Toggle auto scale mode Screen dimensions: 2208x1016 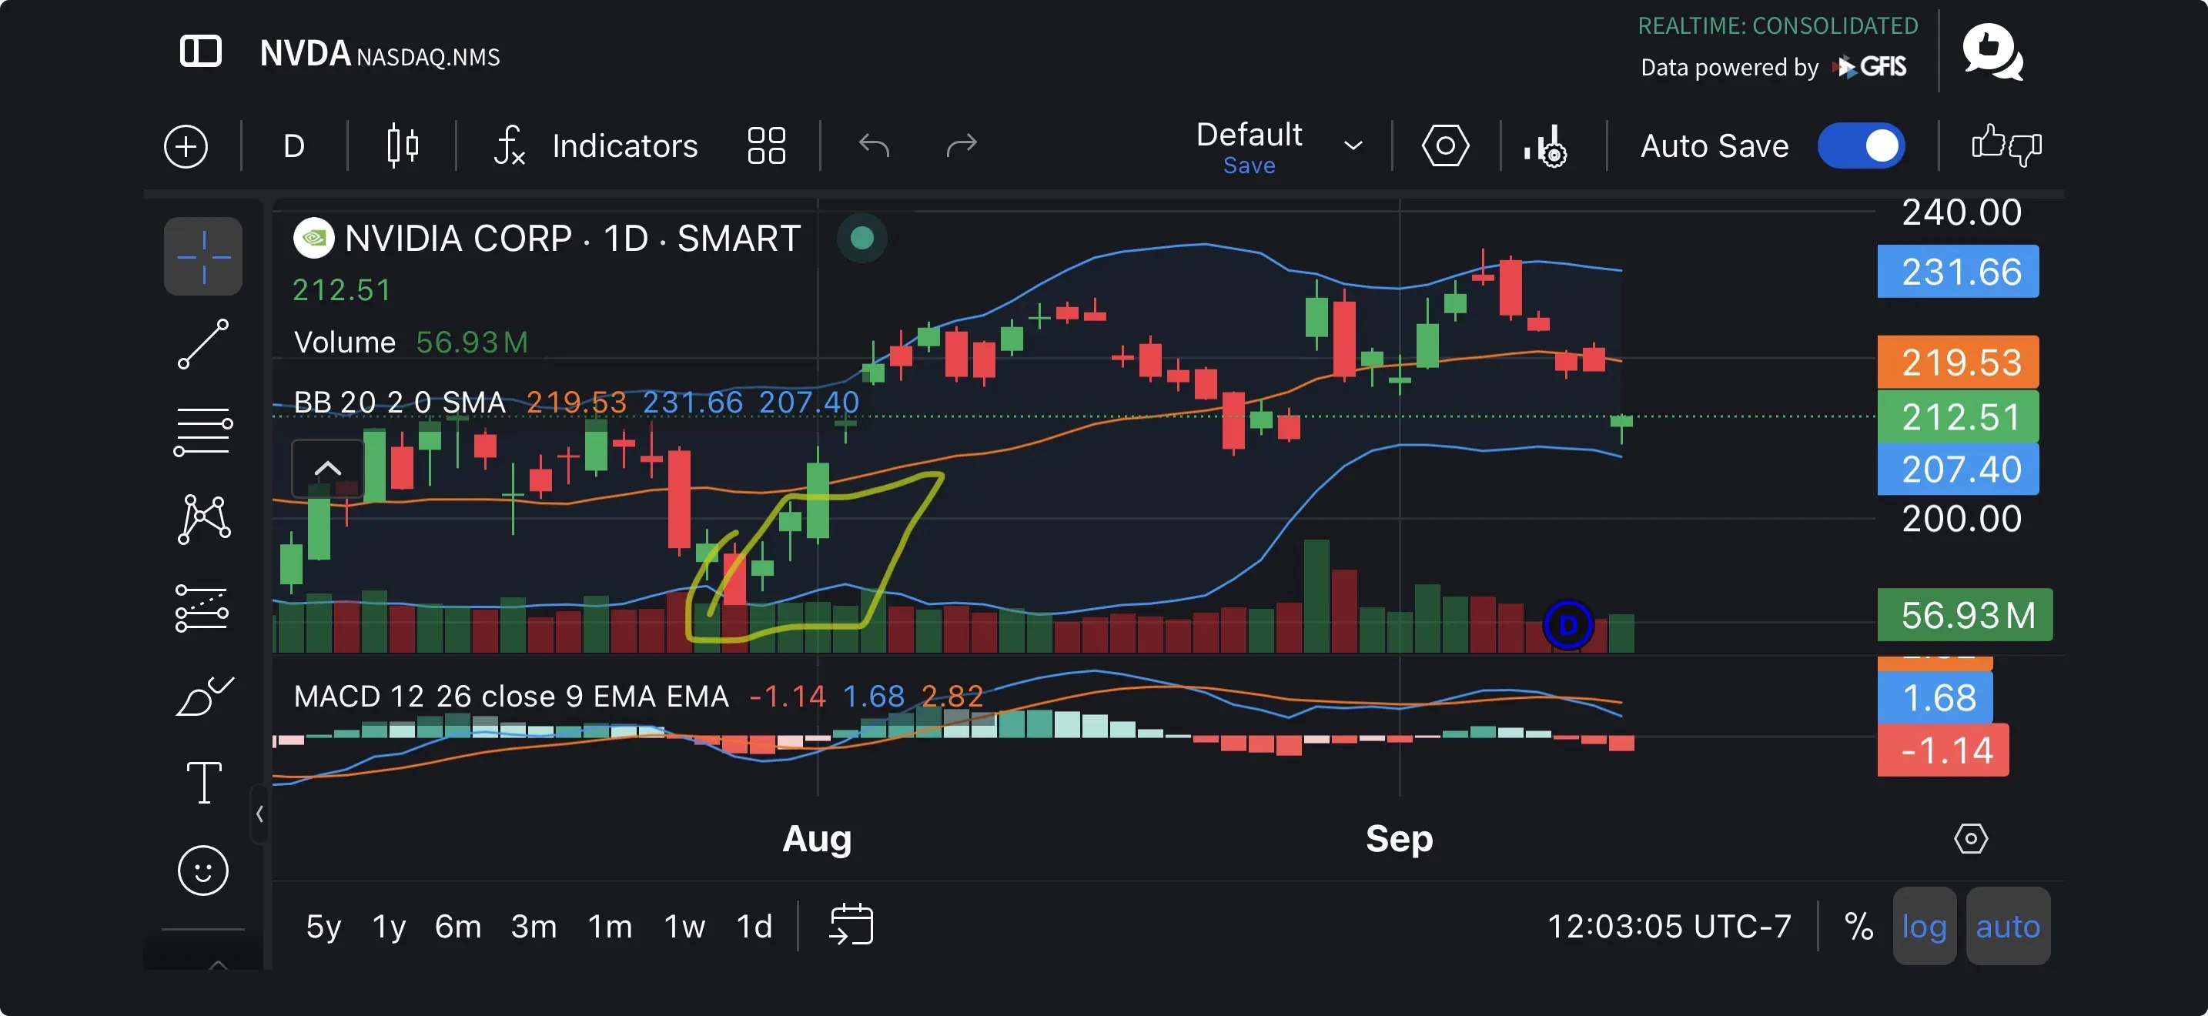point(2007,926)
